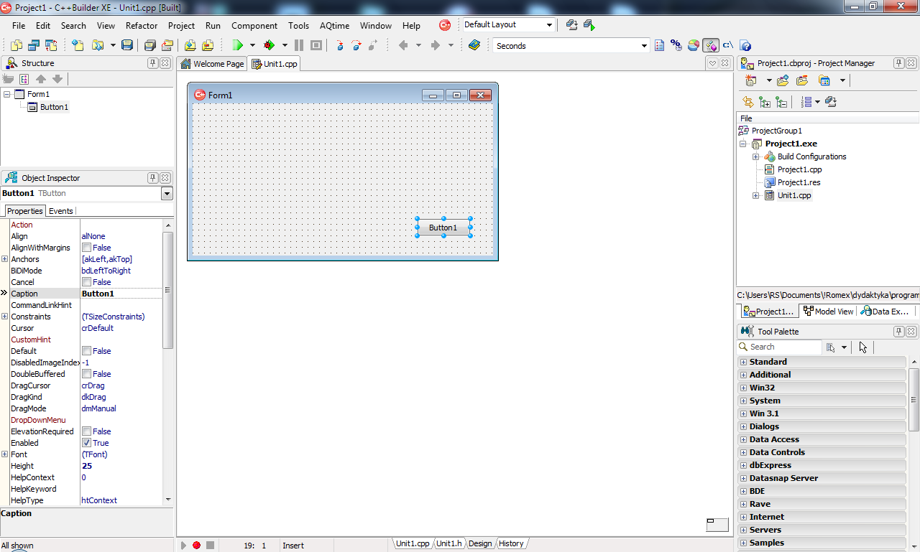Click the red record macro button
Image resolution: width=920 pixels, height=552 pixels.
point(196,546)
